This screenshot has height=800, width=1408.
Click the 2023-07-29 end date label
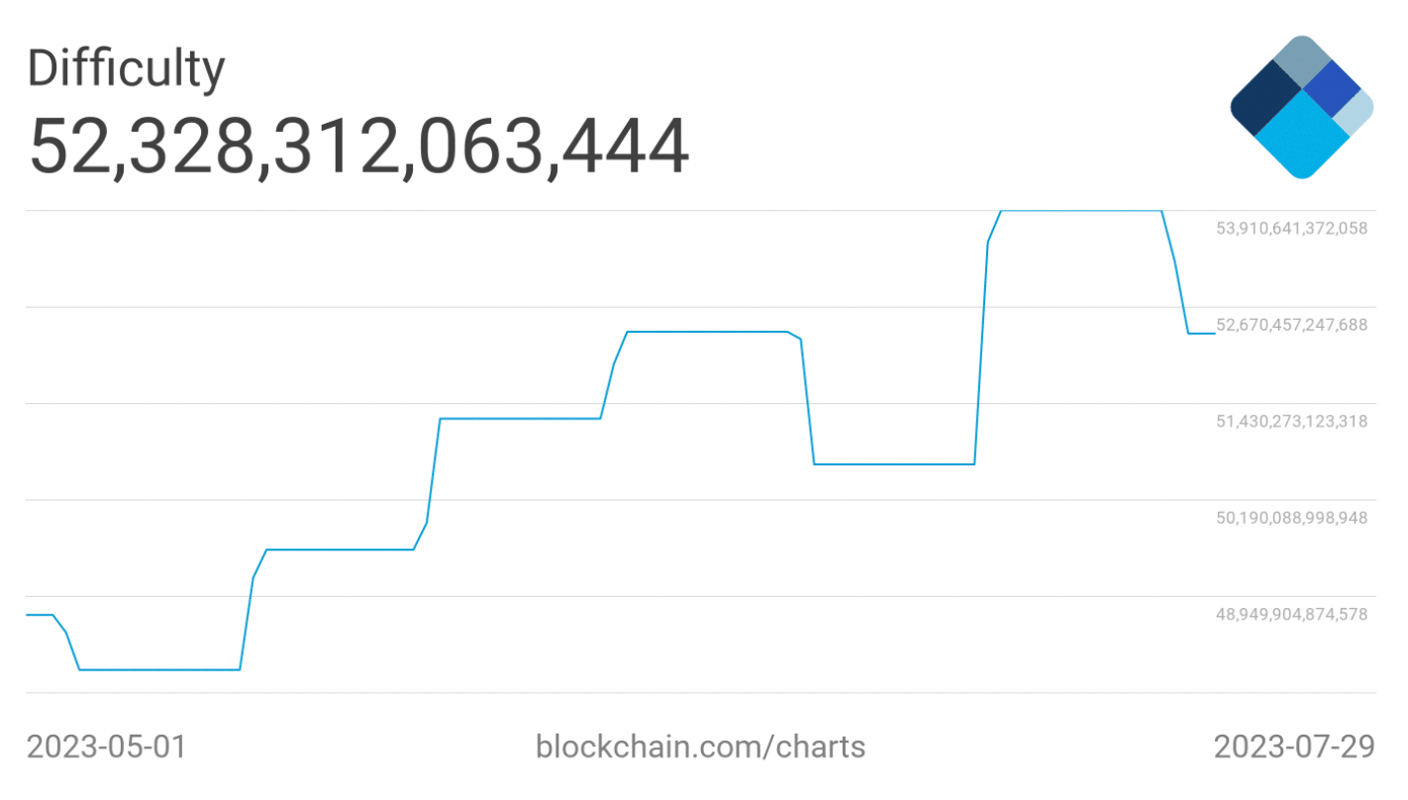click(x=1294, y=747)
